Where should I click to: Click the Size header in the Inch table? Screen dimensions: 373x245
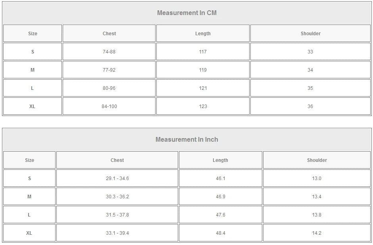pos(29,160)
